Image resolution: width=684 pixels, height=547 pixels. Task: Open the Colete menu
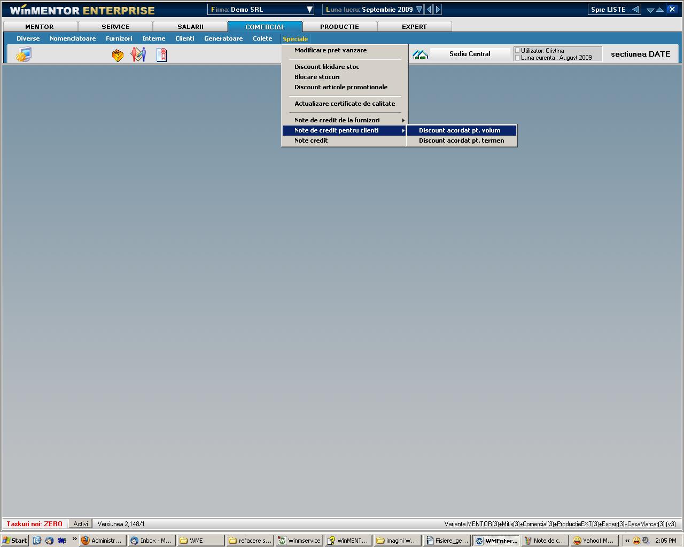click(262, 38)
